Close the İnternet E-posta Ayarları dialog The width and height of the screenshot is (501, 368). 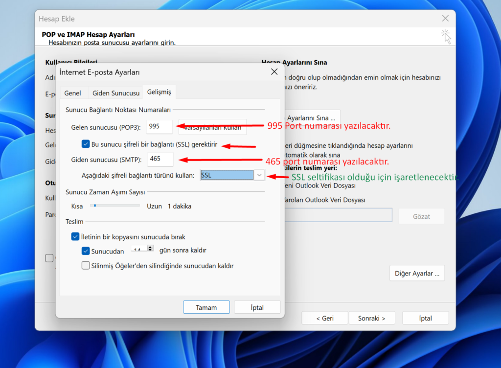tap(274, 72)
